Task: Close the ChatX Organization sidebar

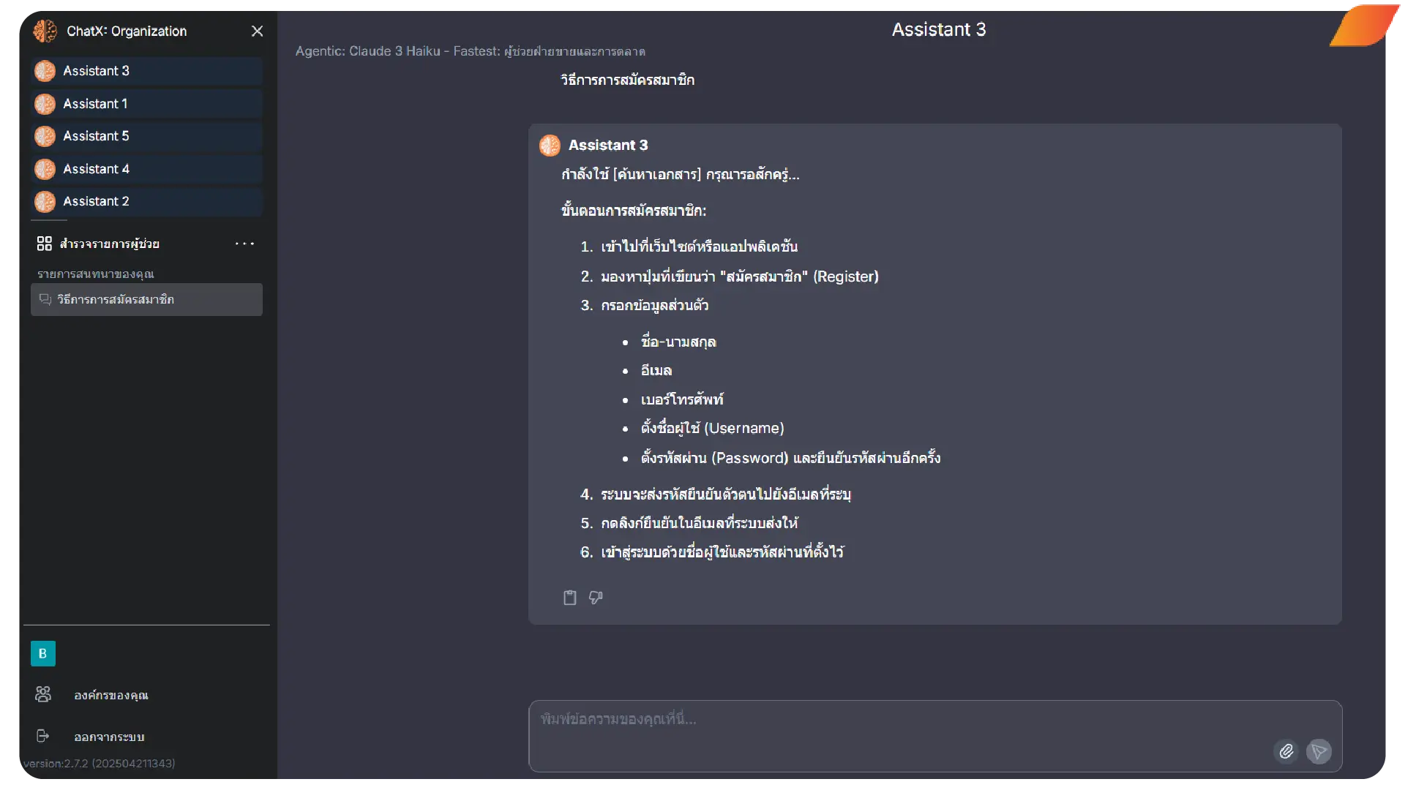Action: (257, 31)
